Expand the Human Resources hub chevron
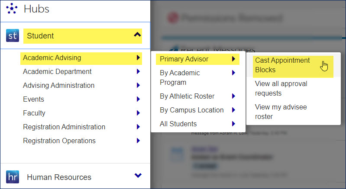346x189 pixels. tap(138, 176)
